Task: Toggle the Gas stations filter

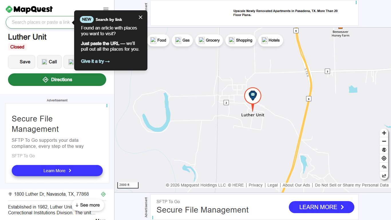Action: 182,40
